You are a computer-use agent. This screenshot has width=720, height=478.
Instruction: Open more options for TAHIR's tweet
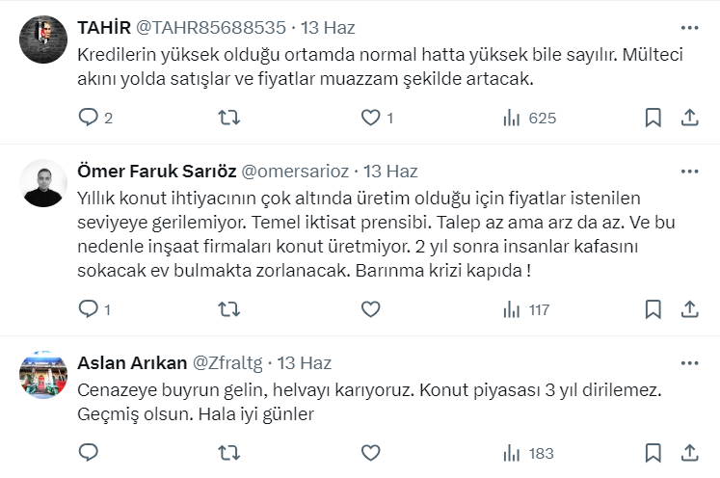(x=689, y=27)
